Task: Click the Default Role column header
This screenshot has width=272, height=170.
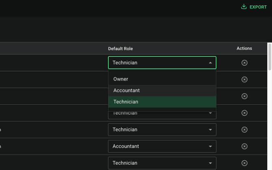Action: (x=121, y=49)
